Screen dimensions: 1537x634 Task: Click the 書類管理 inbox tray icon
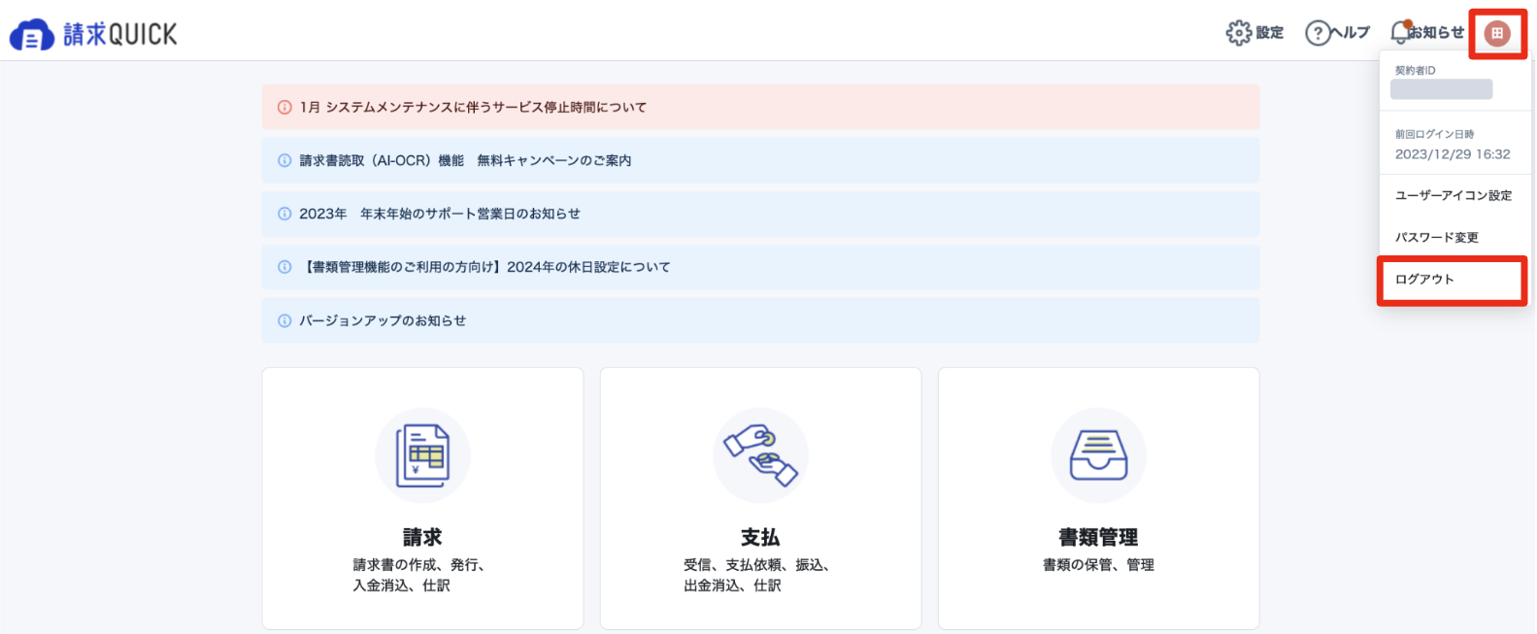click(1098, 455)
